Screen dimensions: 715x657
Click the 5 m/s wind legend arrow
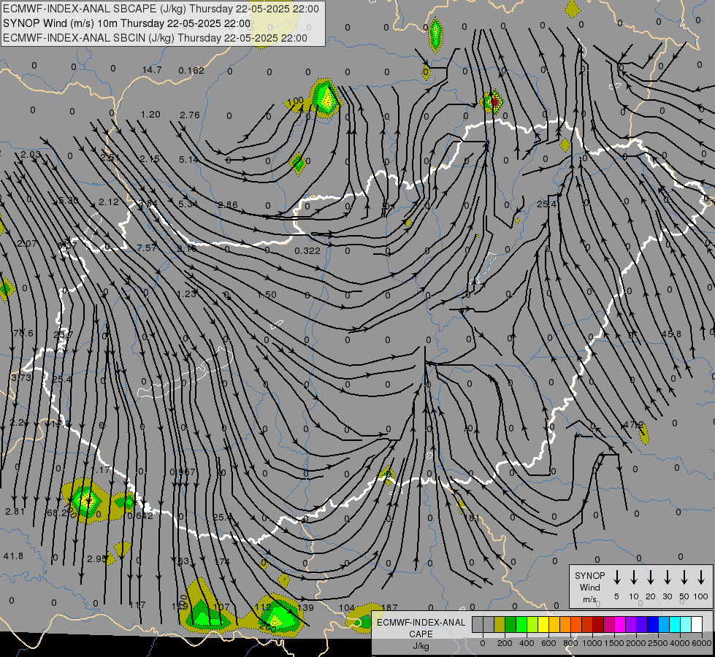616,577
